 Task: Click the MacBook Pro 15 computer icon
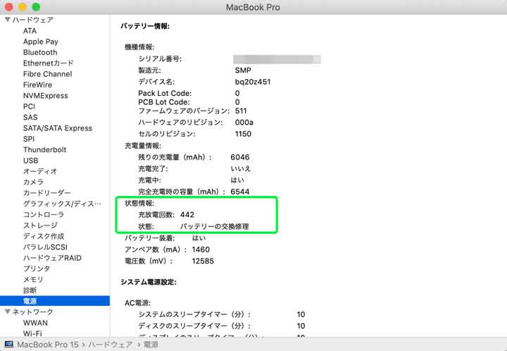[x=8, y=344]
